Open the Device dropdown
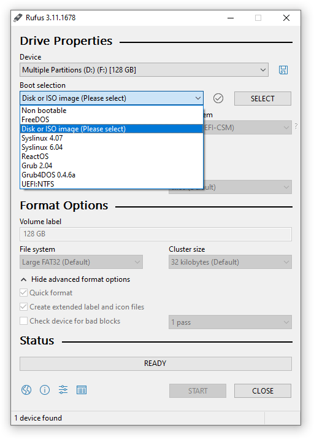 coord(144,70)
